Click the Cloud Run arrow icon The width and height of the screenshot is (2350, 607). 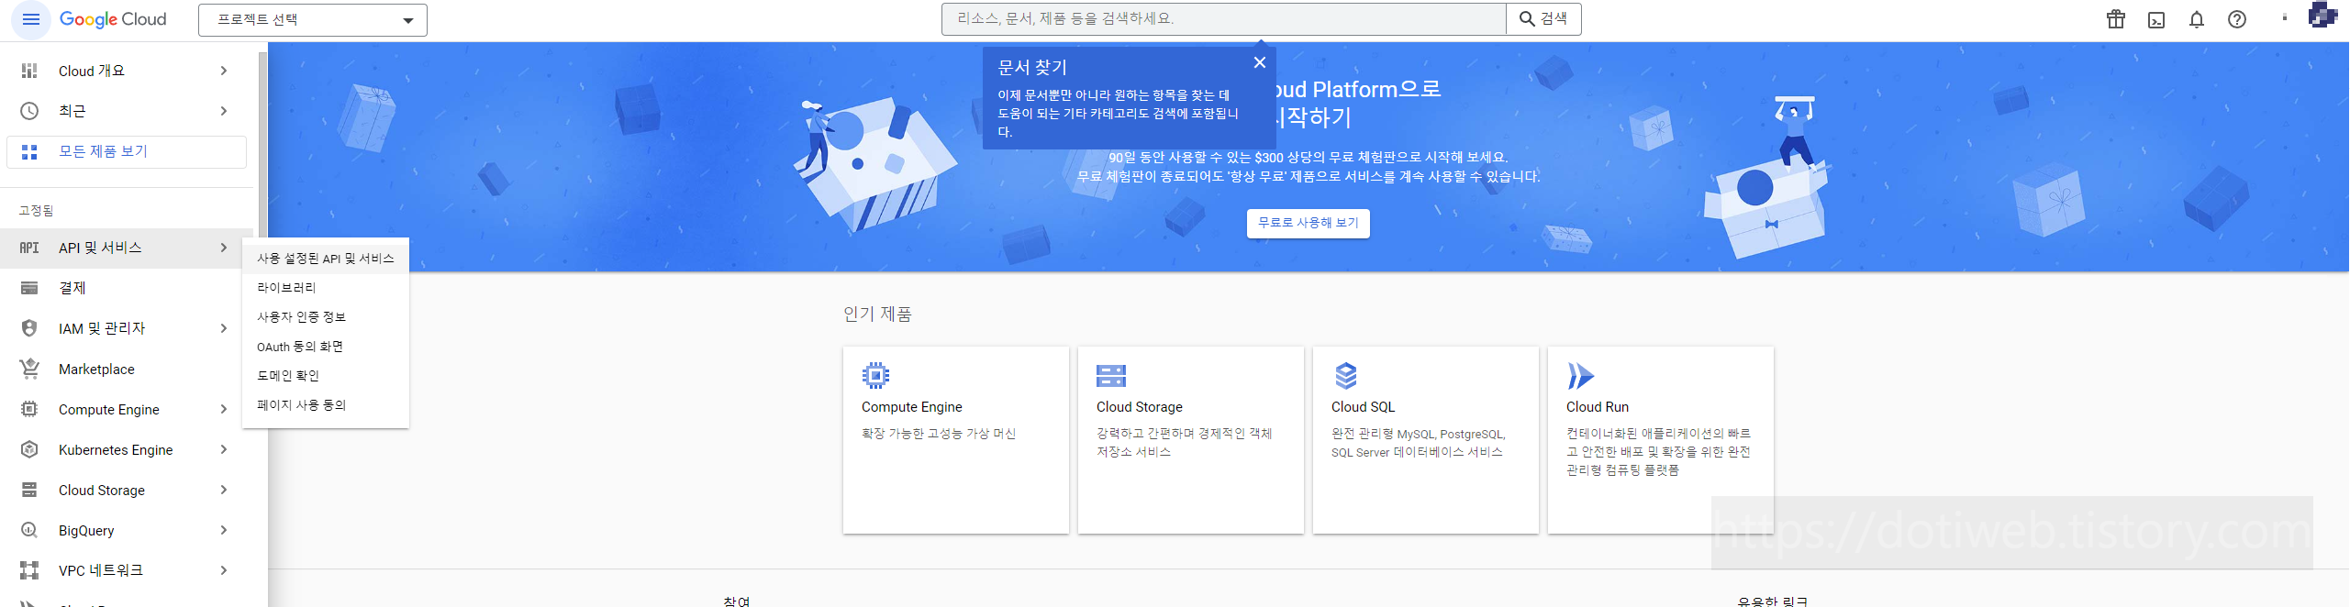1580,376
